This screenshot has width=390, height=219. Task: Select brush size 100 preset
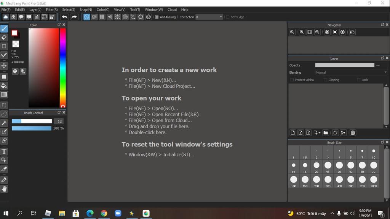tap(294, 181)
